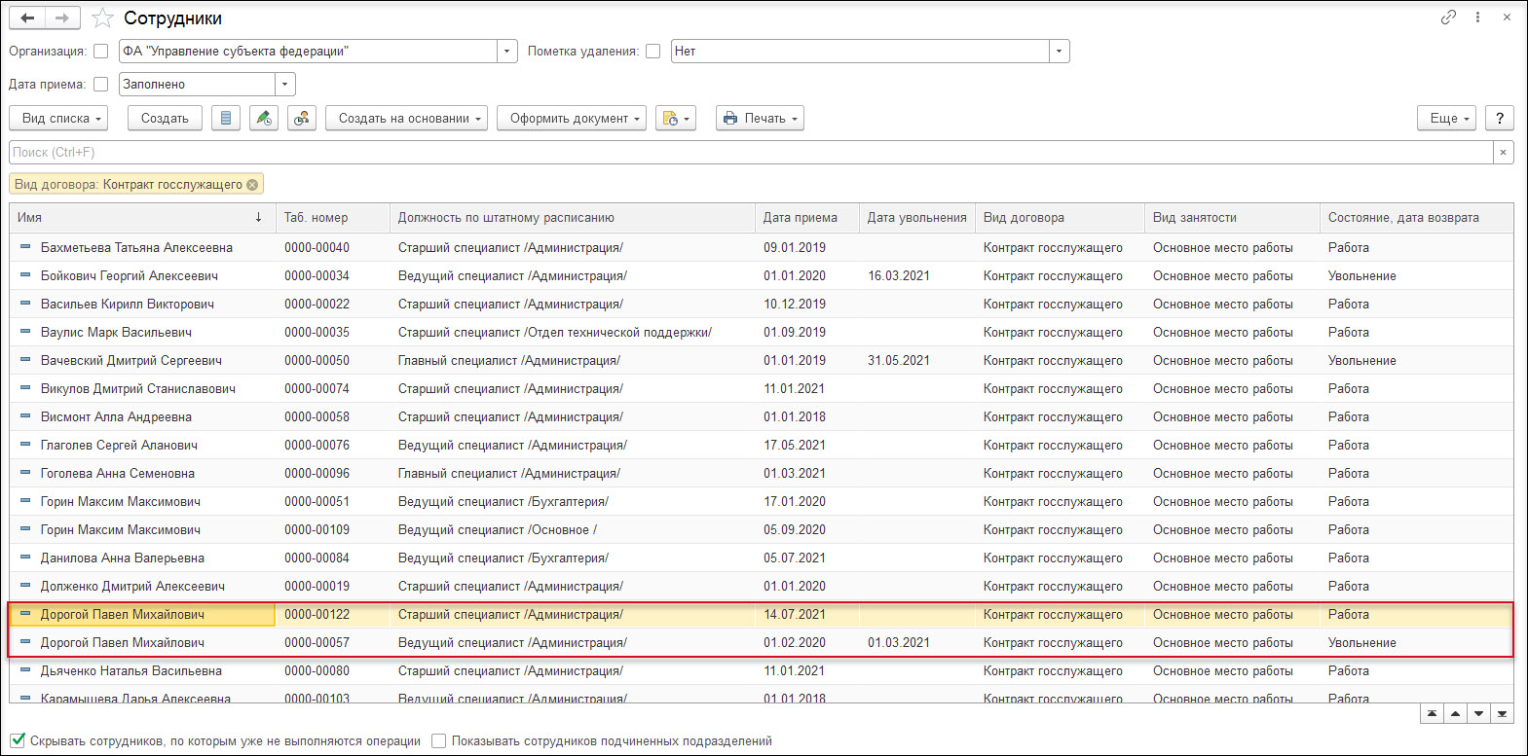Open the Печать dropdown

[x=760, y=119]
